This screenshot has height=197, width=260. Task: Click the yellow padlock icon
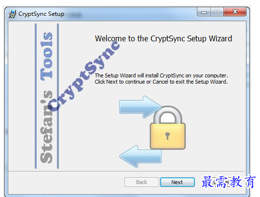tap(167, 127)
